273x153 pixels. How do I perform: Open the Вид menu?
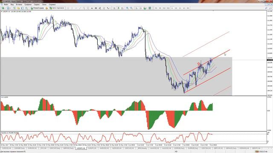(x=12, y=5)
